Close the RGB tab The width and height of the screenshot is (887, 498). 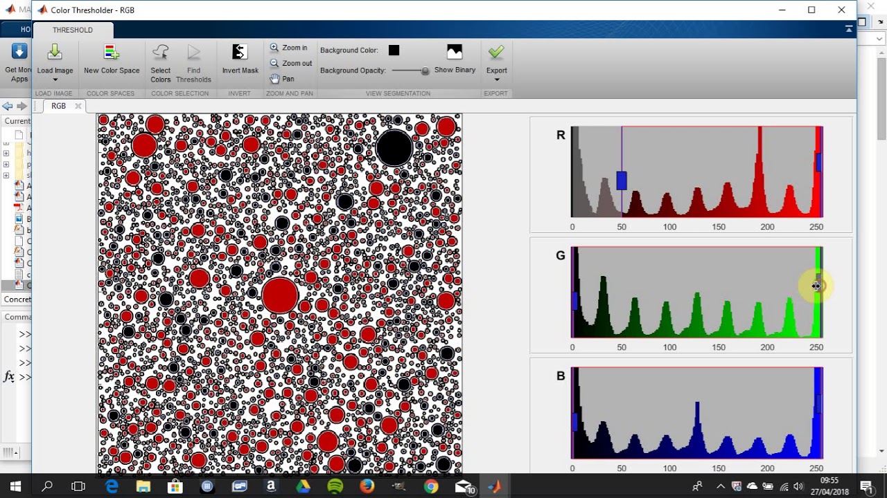tap(78, 106)
